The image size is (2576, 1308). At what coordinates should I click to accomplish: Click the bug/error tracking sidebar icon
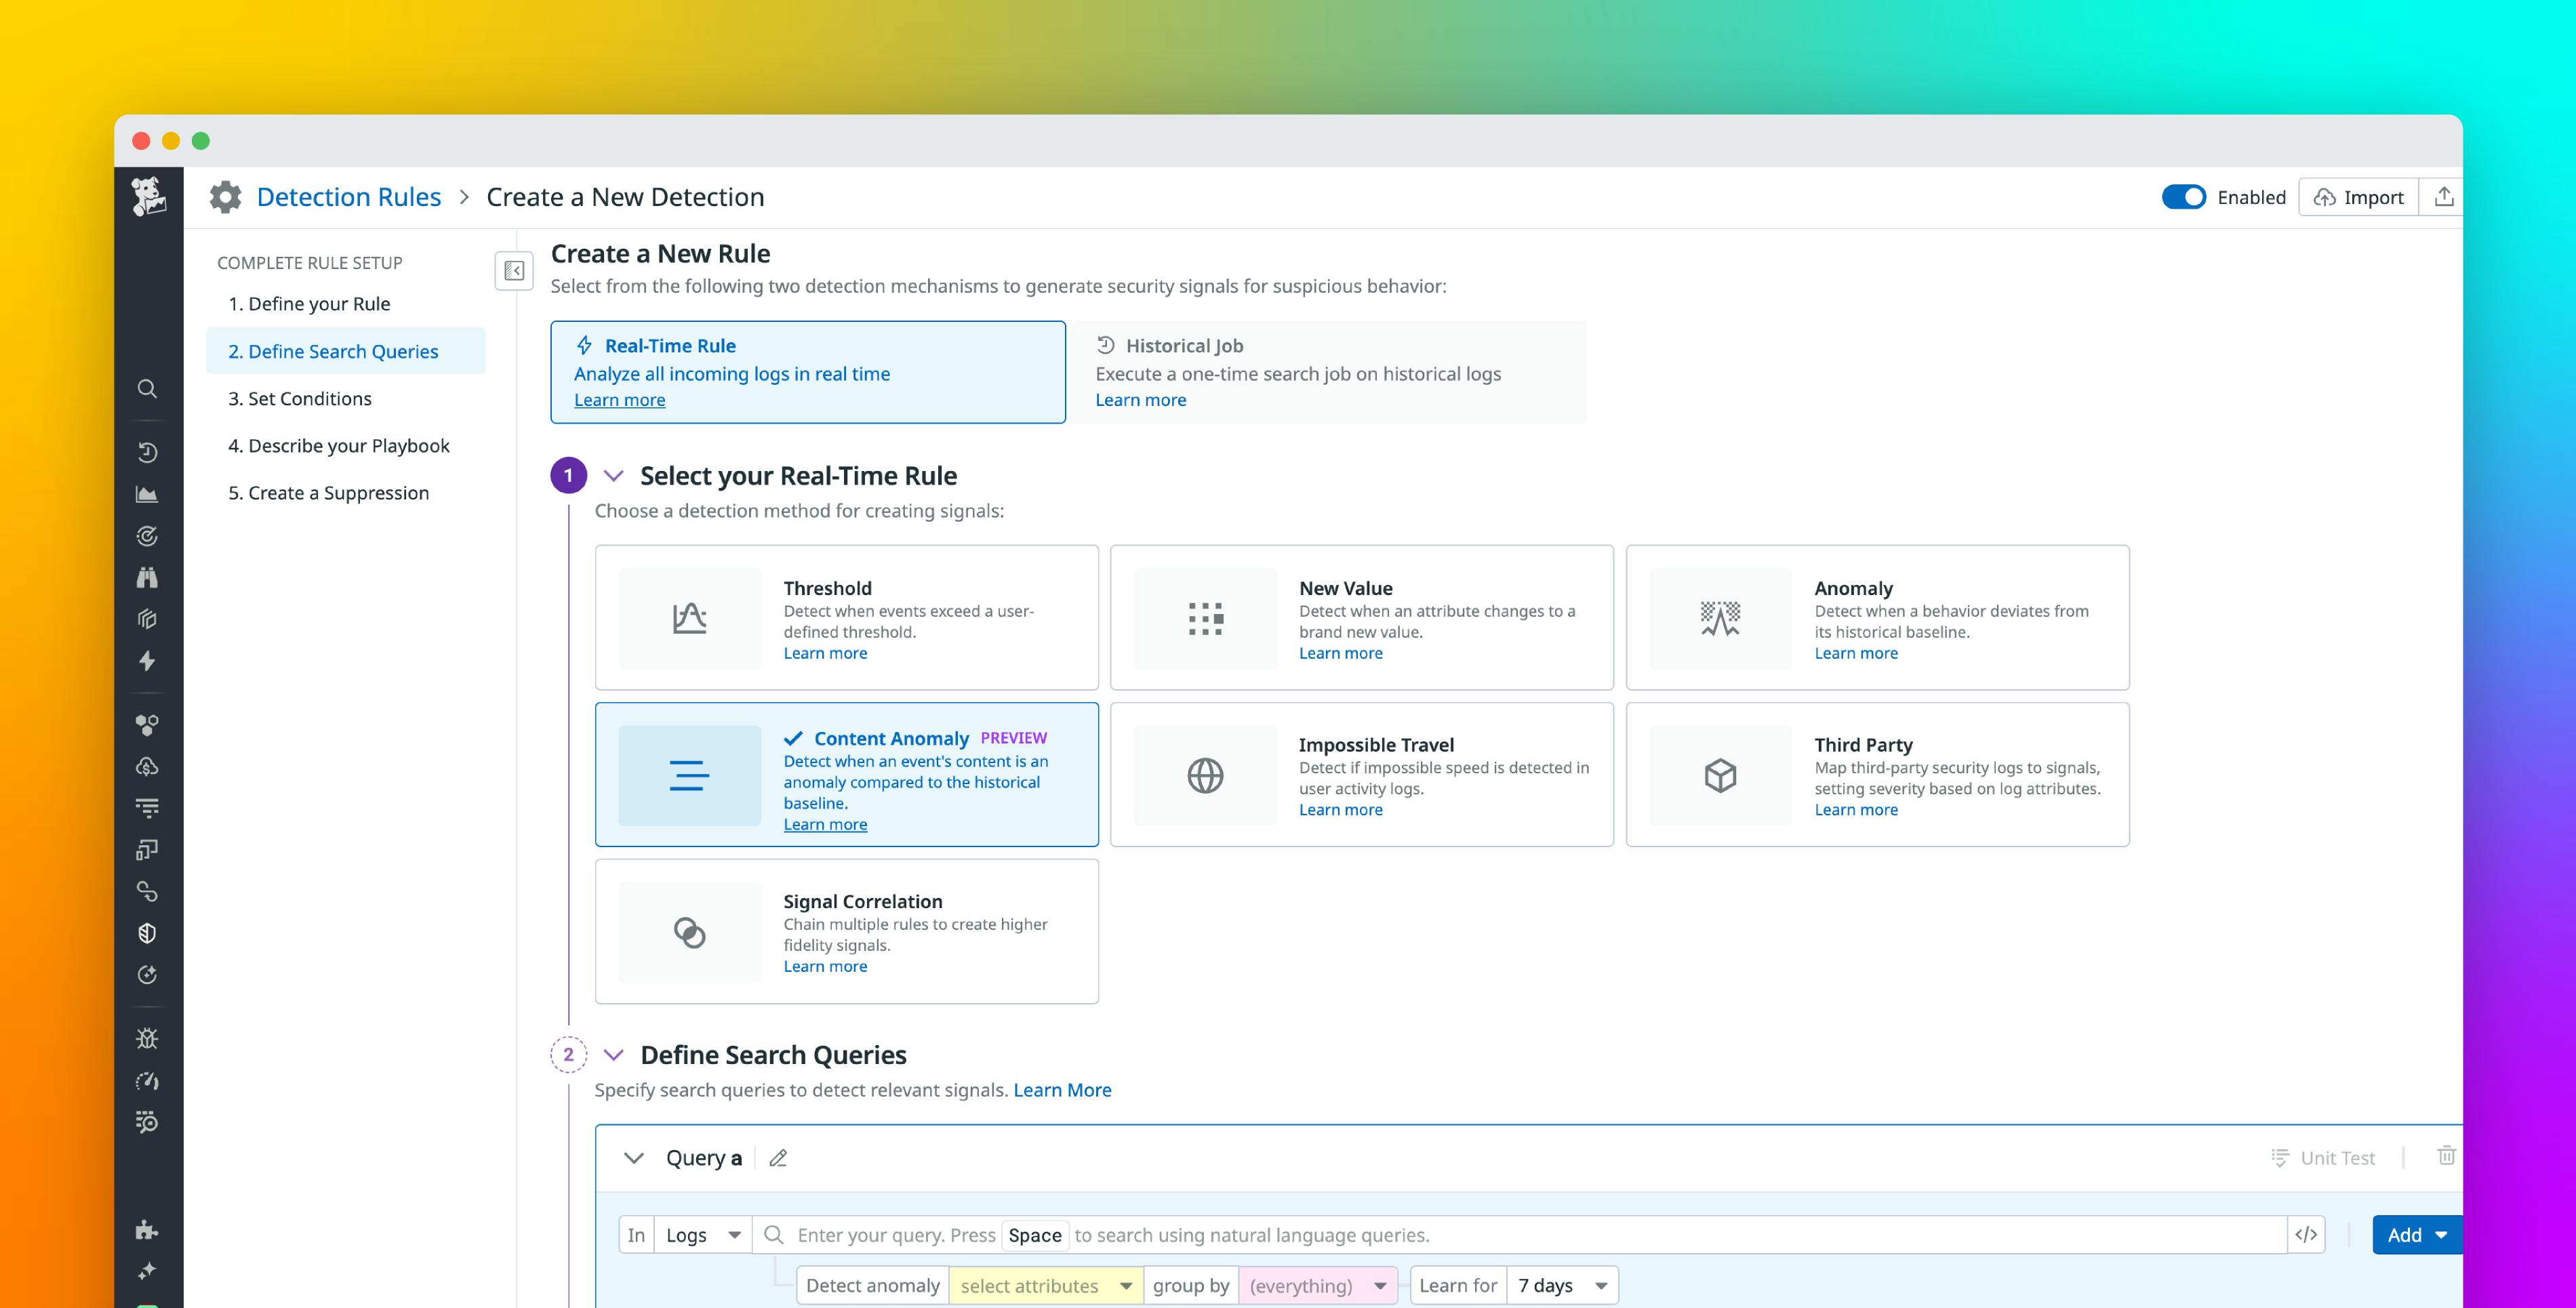point(147,1038)
